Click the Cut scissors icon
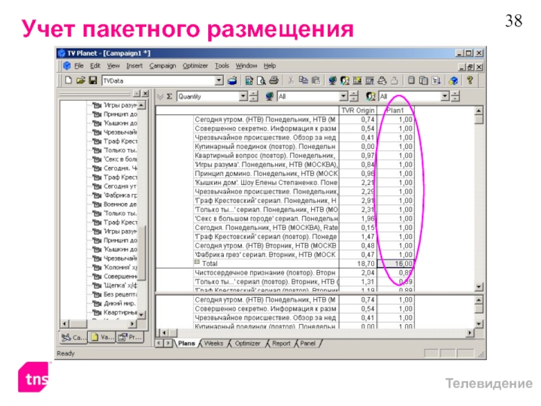The height and width of the screenshot is (406, 541). tap(291, 81)
